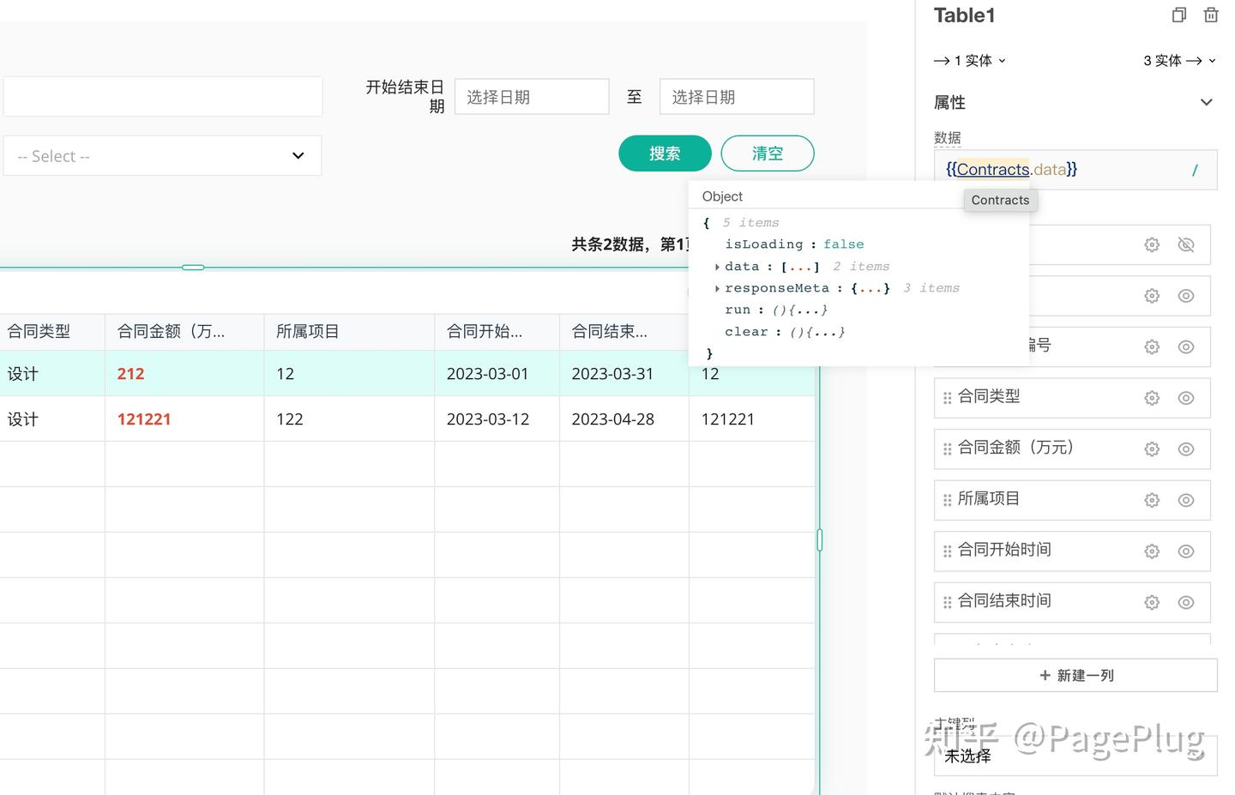Open gear settings for the 所属项目 column

(x=1151, y=500)
